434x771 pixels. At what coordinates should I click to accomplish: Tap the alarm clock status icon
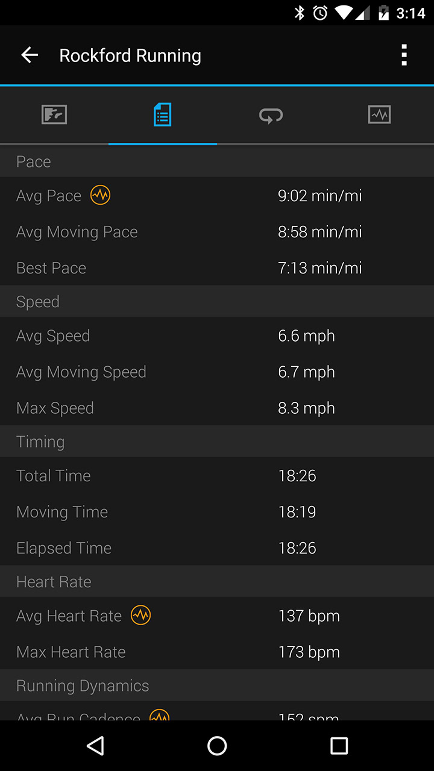point(320,13)
